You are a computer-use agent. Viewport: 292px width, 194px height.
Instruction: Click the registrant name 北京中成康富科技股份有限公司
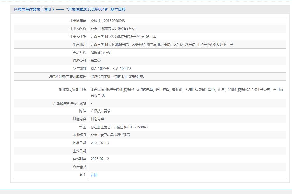tap(113, 29)
